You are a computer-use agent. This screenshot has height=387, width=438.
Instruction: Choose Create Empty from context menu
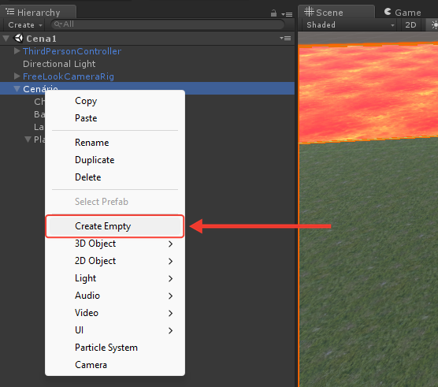click(x=115, y=226)
